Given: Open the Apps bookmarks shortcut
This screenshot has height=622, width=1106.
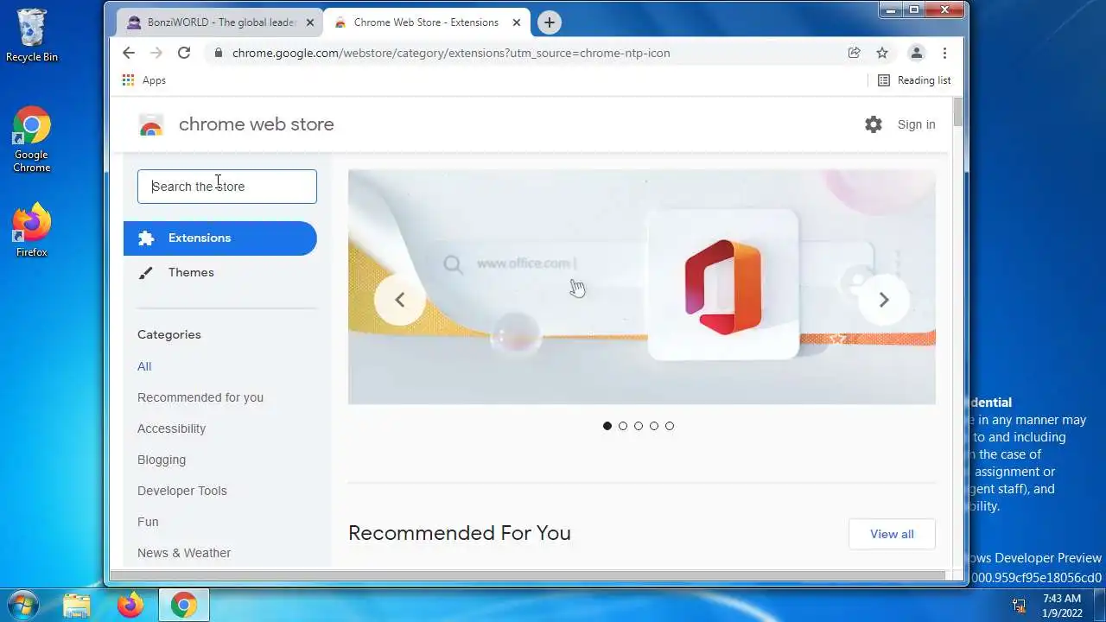Looking at the screenshot, I should (143, 80).
